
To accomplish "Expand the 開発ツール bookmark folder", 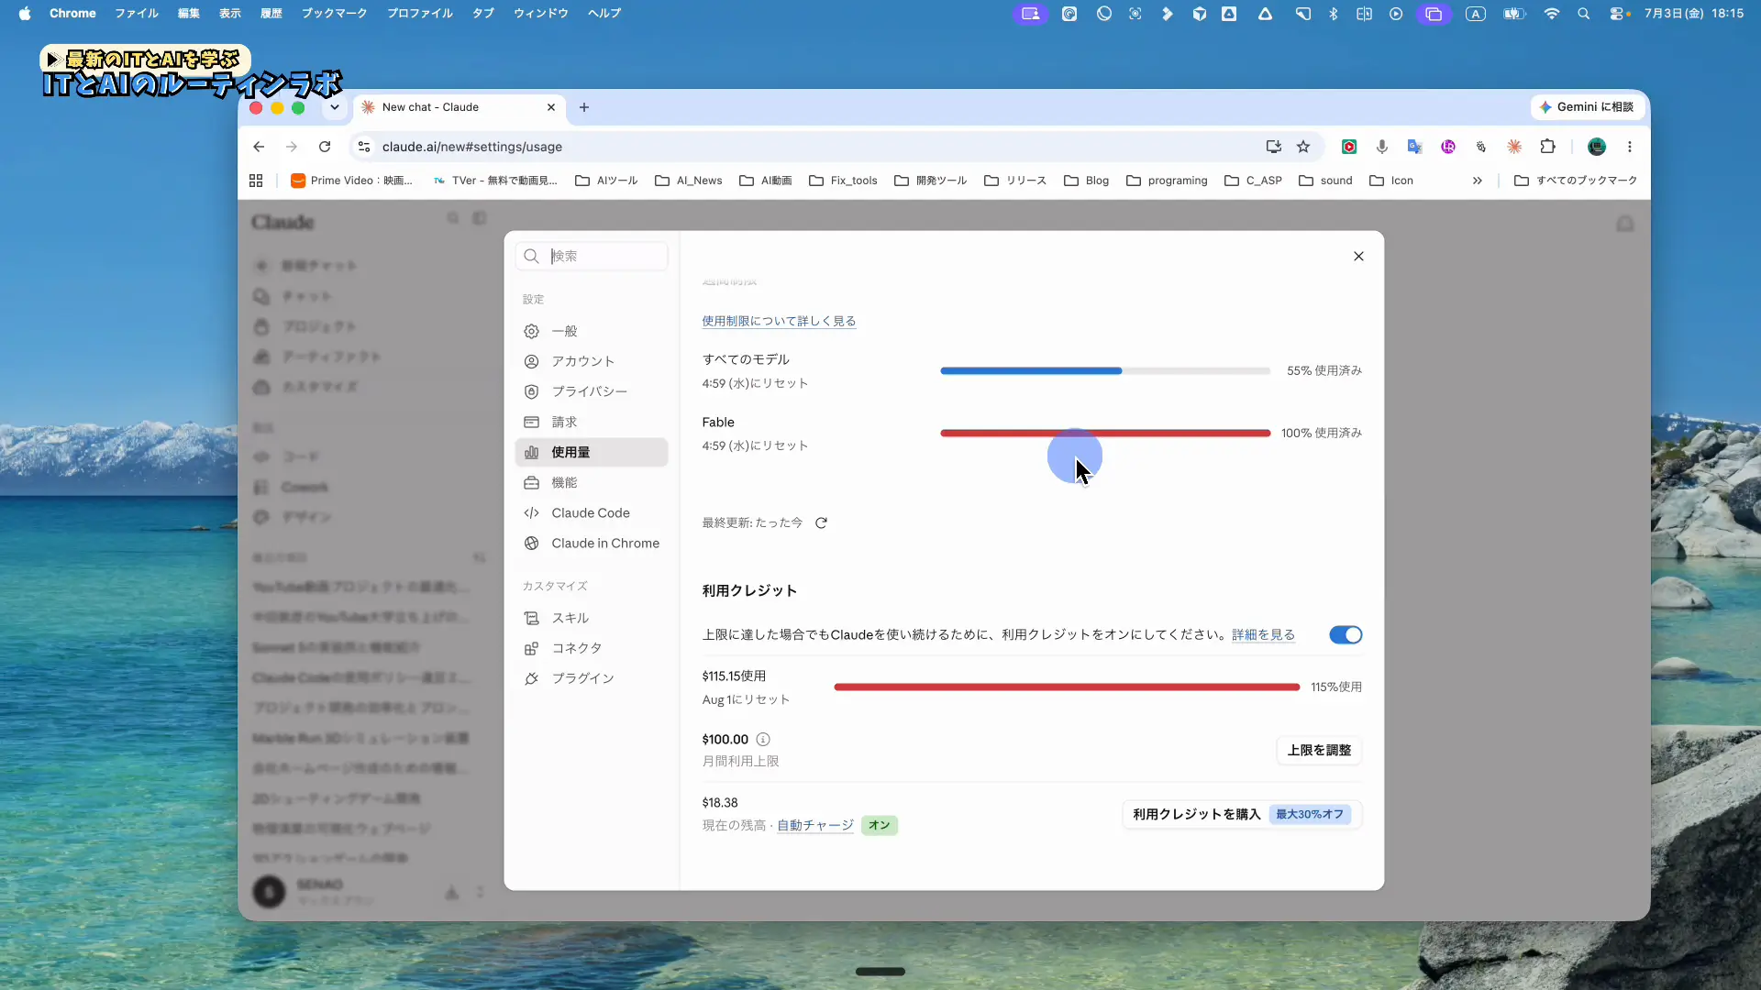I will [x=930, y=181].
